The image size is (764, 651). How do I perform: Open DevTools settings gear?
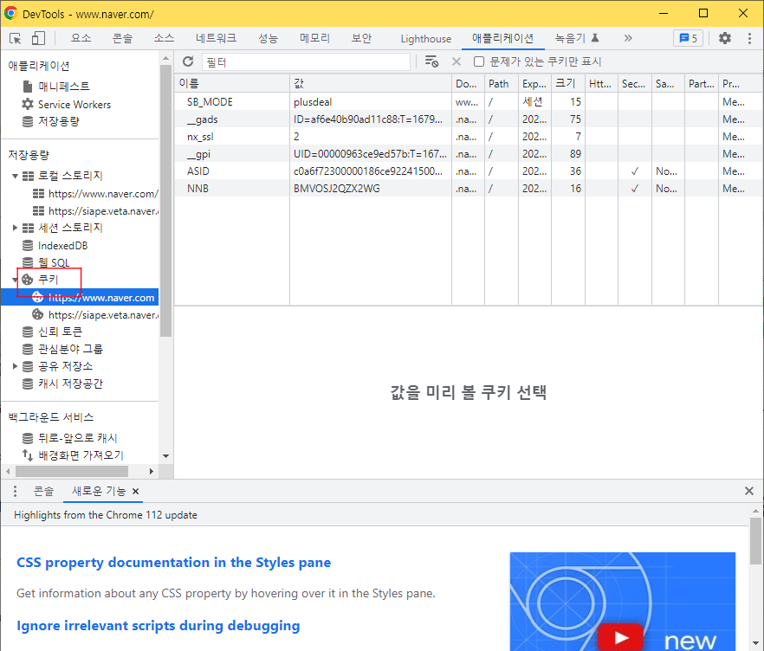(725, 38)
